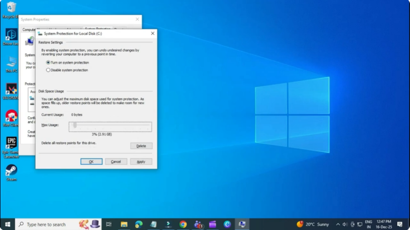Open the volume control in the tray

[345, 224]
